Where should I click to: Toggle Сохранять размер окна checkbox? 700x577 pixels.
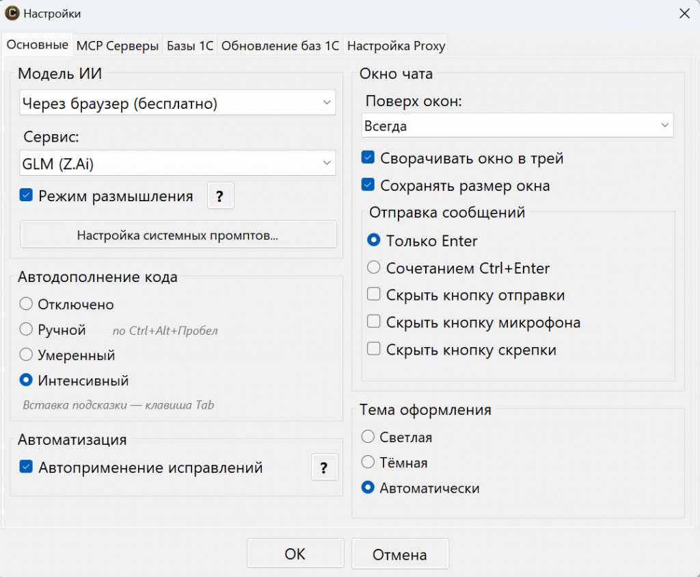[368, 185]
